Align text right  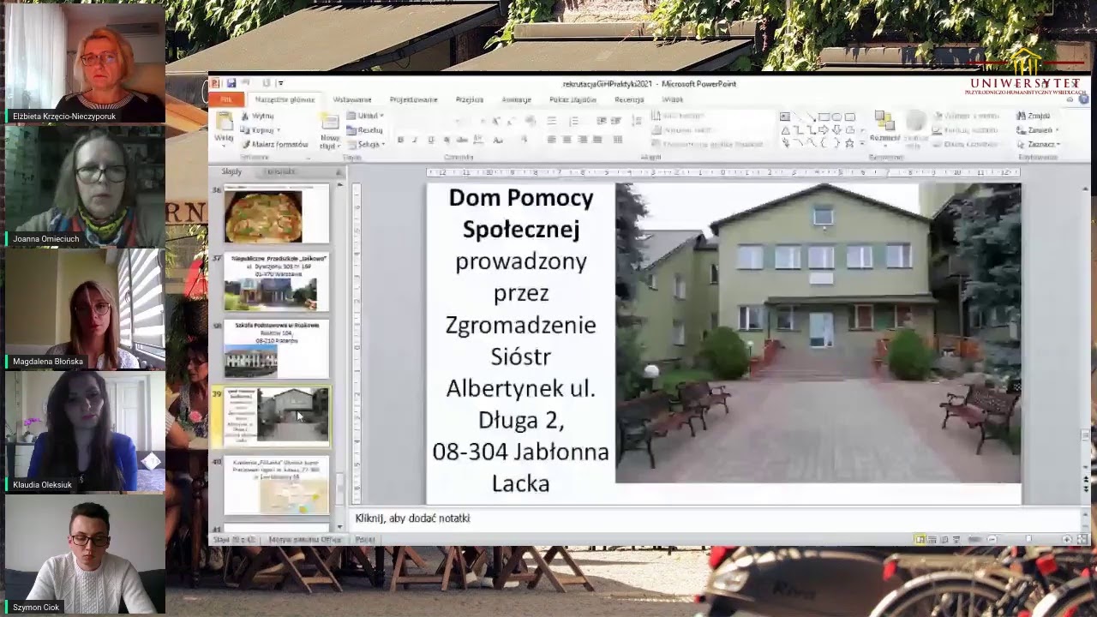pos(583,140)
